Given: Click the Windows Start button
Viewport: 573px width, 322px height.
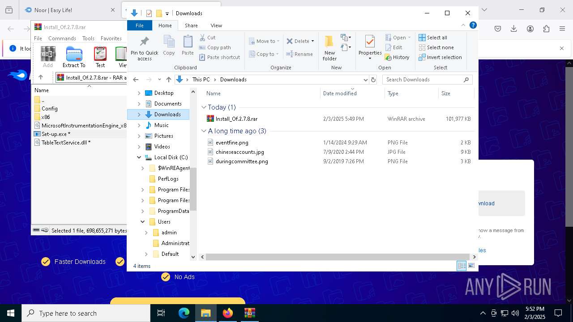Looking at the screenshot, I should coord(11,313).
